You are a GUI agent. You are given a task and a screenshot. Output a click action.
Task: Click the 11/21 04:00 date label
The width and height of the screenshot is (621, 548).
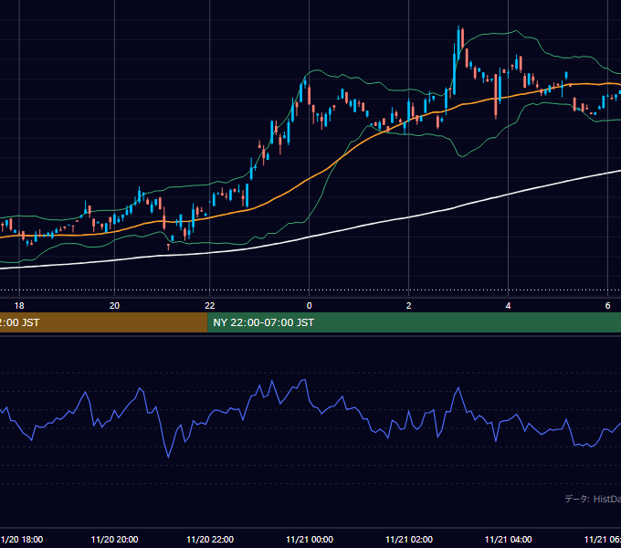pos(508,539)
